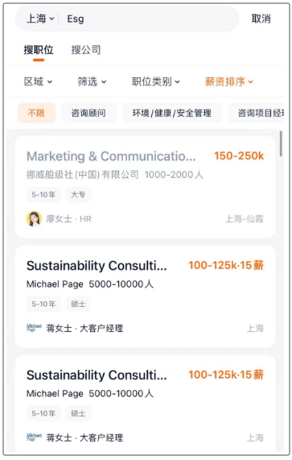The image size is (292, 460).
Task: Click the Esg search input field
Action: click(x=149, y=19)
